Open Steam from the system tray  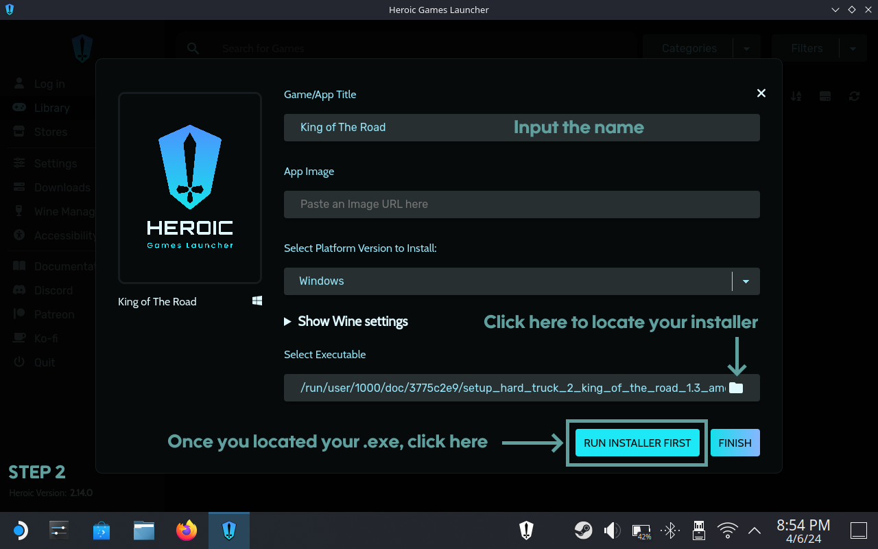(x=583, y=530)
